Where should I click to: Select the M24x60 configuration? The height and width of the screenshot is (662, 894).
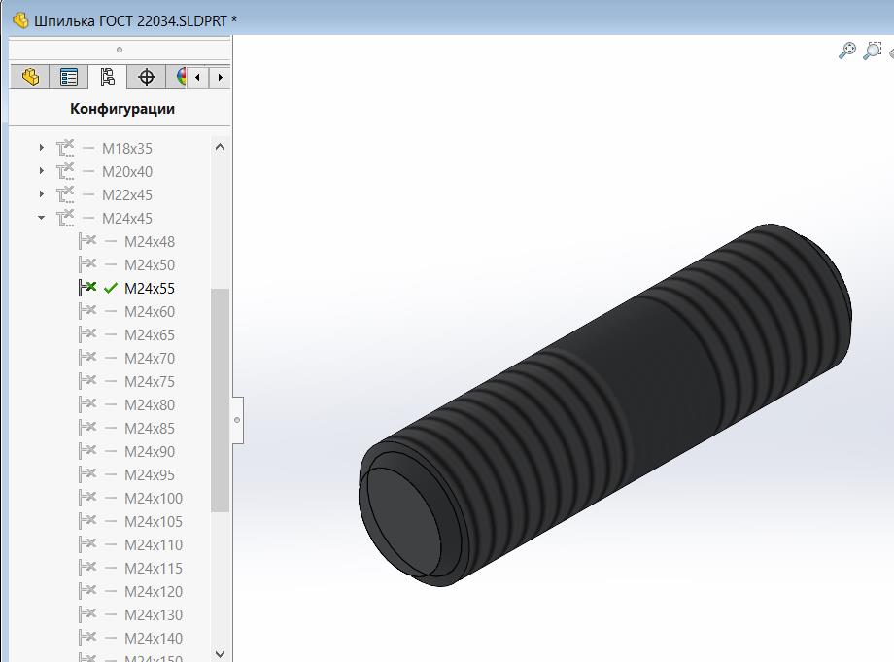(150, 311)
